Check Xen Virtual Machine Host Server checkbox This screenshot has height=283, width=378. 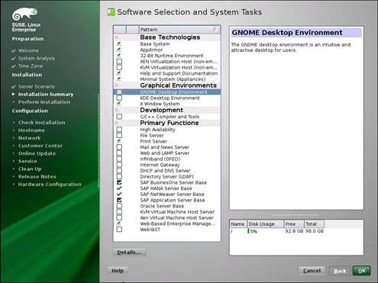pyautogui.click(x=119, y=217)
